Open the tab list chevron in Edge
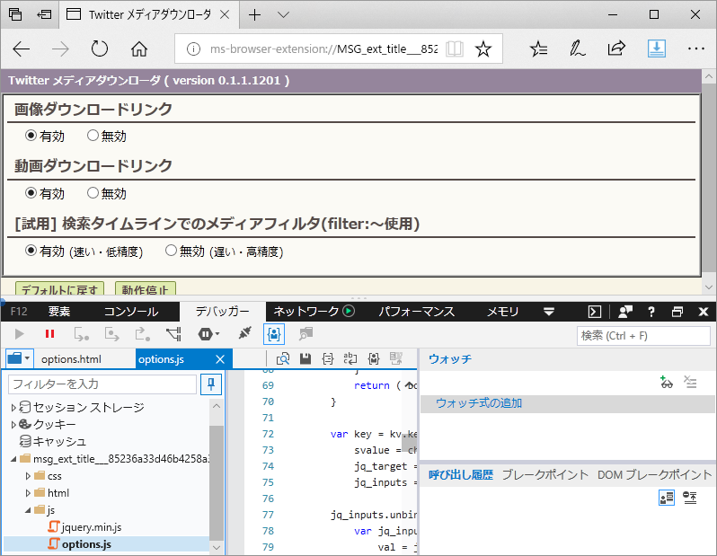The image size is (717, 556). (284, 15)
